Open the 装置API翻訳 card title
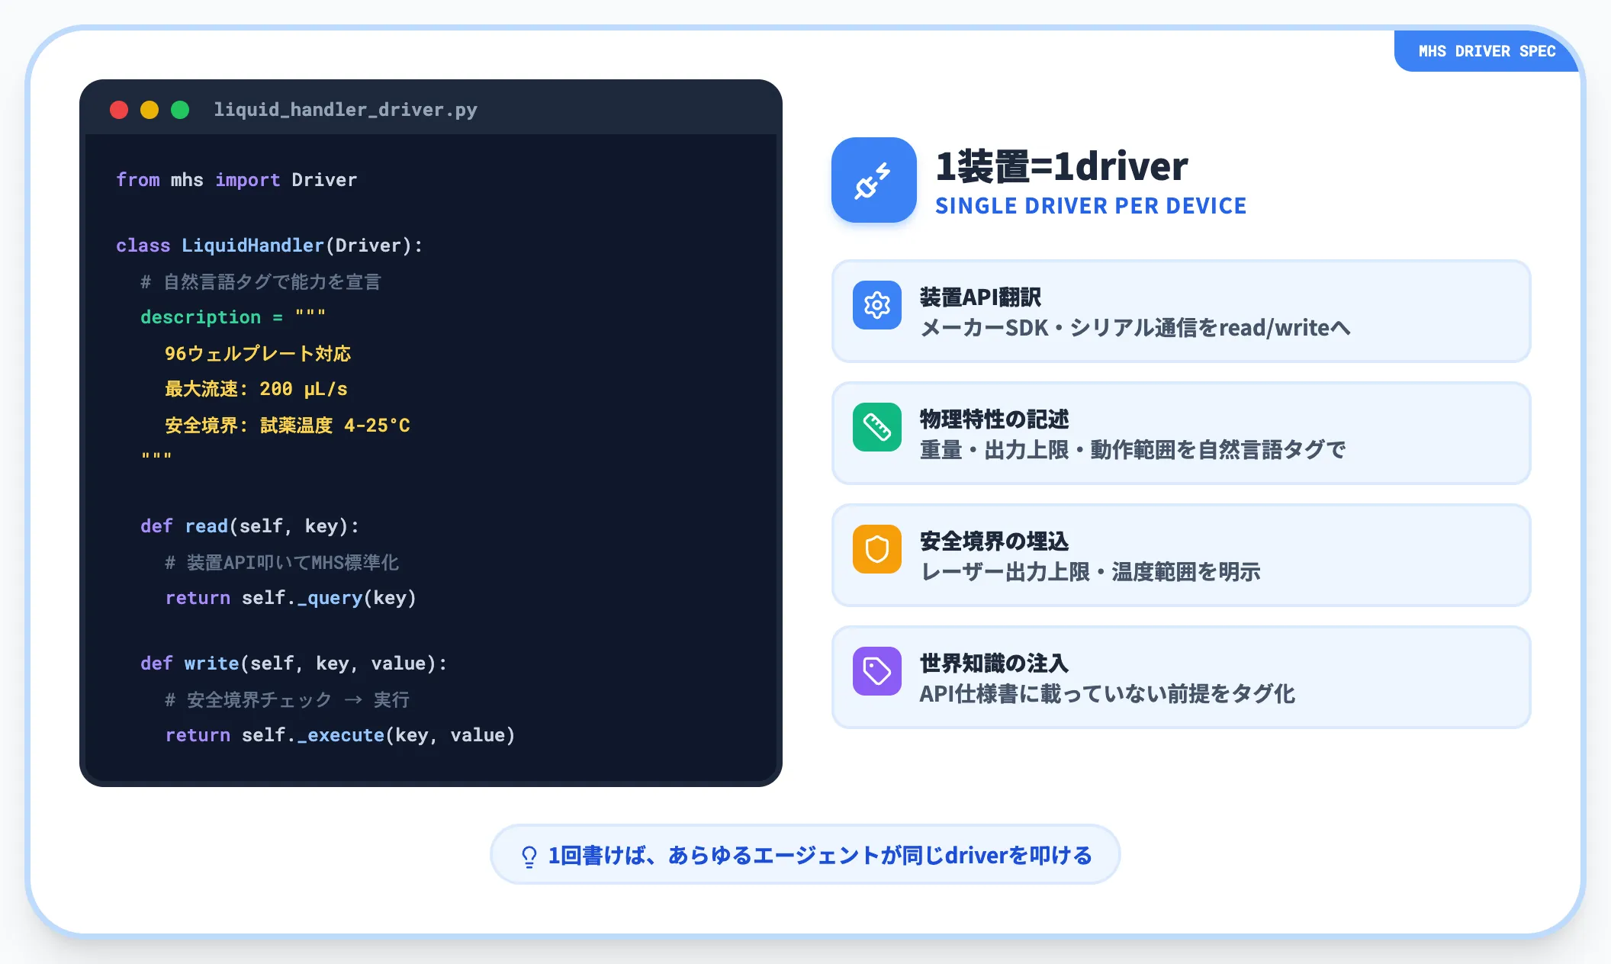1611x964 pixels. pos(980,297)
